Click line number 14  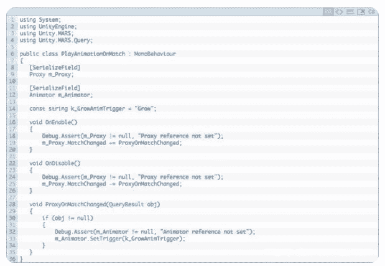tap(12, 108)
